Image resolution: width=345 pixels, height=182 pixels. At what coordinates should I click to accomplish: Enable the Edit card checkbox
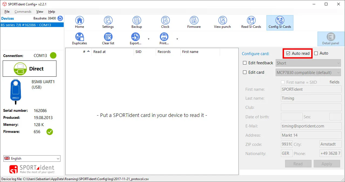click(x=245, y=72)
